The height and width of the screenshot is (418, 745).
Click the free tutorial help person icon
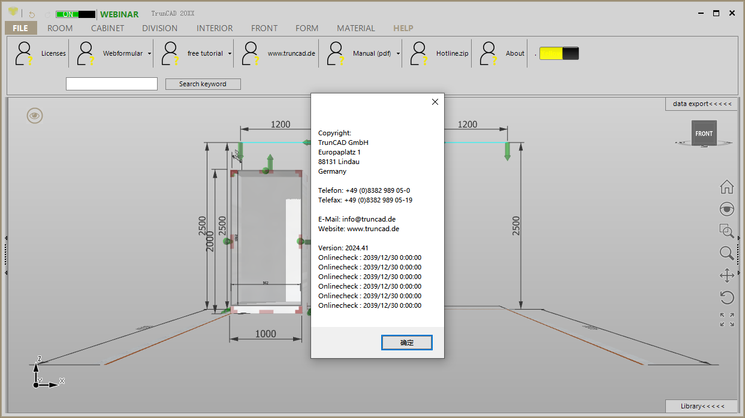(171, 53)
